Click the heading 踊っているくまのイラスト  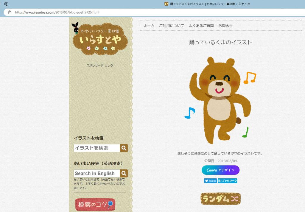(x=221, y=42)
